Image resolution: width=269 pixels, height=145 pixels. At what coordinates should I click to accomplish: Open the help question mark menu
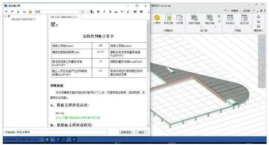226,11
